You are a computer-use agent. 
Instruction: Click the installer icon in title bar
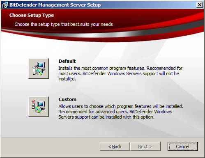[x=5, y=5]
